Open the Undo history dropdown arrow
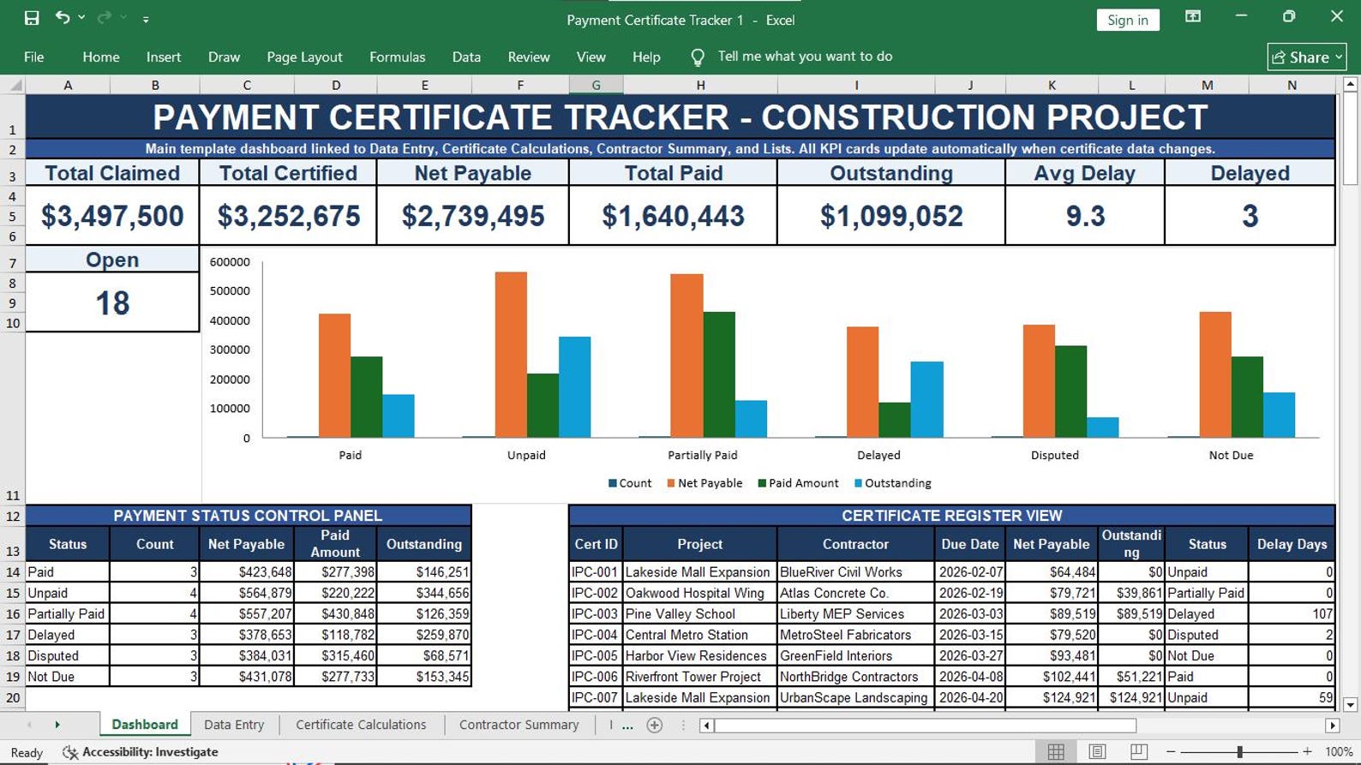 coord(81,17)
